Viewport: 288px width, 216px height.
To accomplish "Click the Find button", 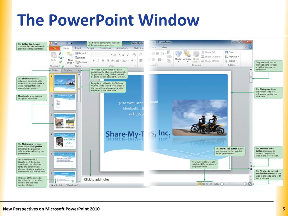I will pyautogui.click(x=229, y=52).
